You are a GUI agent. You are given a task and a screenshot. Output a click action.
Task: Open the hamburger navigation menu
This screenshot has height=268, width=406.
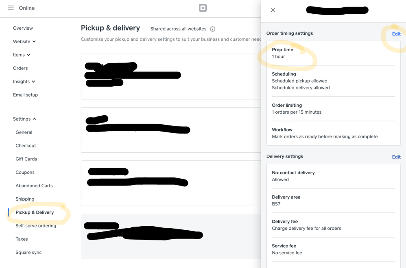(11, 8)
